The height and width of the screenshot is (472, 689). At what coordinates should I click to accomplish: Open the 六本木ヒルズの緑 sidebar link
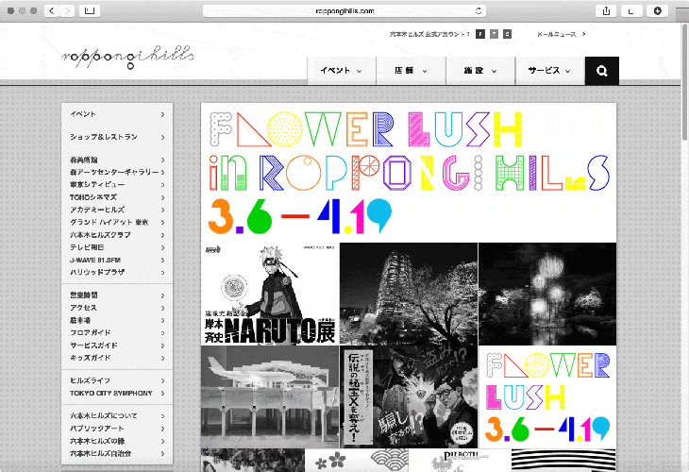tap(117, 441)
